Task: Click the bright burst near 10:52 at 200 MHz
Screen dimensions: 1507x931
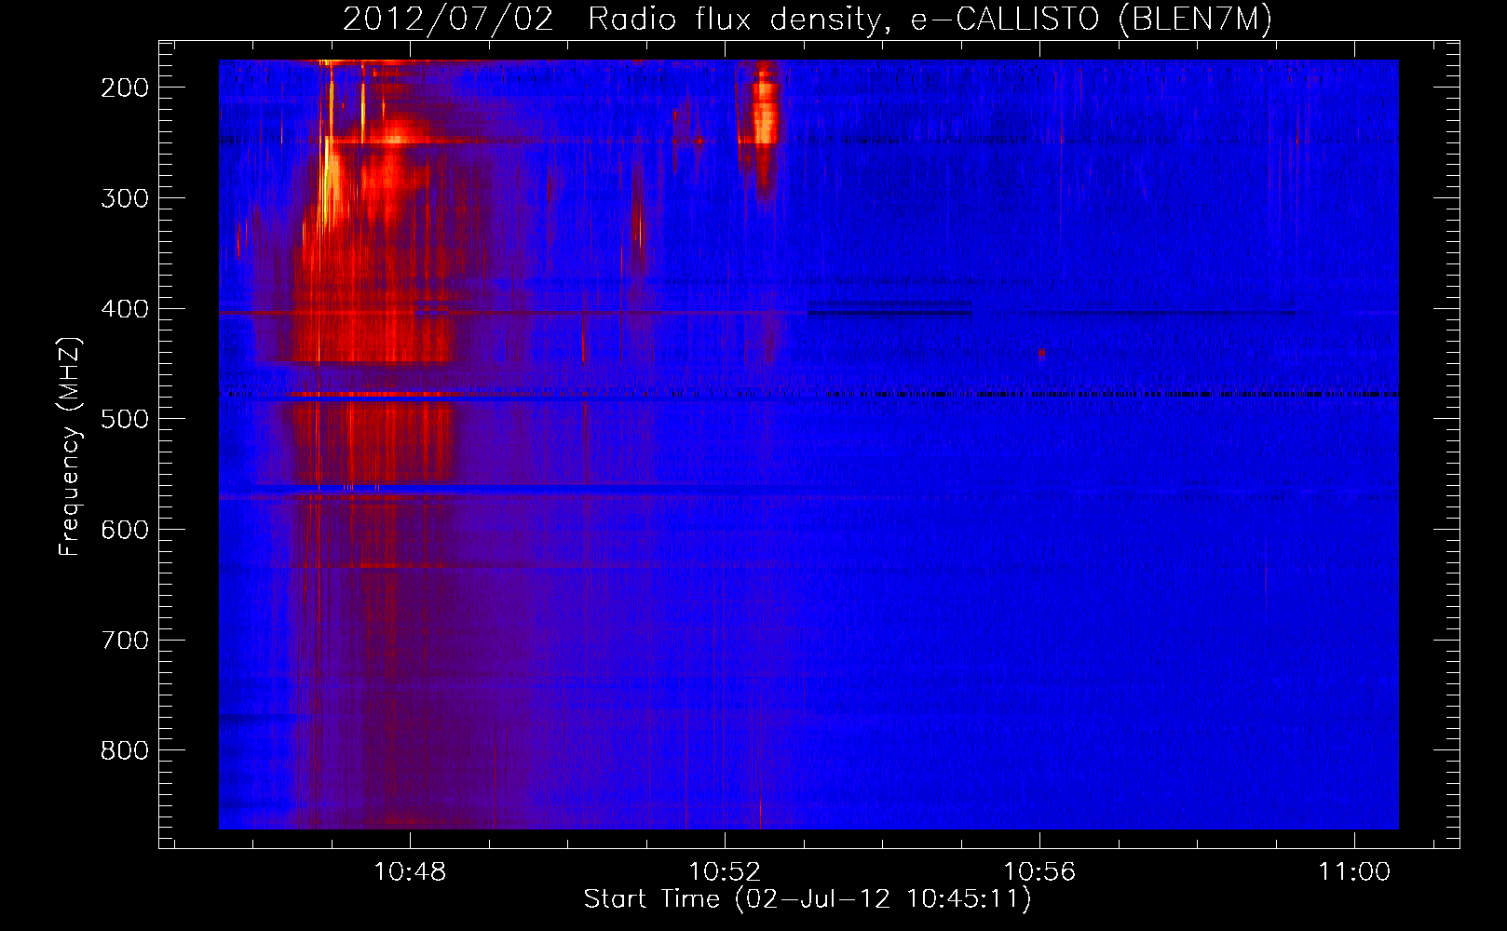Action: (x=765, y=112)
